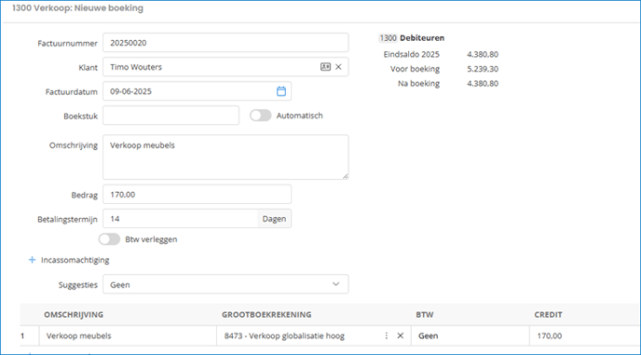Click the Eindsaldo 2025 value 4.380,80
The height and width of the screenshot is (355, 641).
point(483,54)
